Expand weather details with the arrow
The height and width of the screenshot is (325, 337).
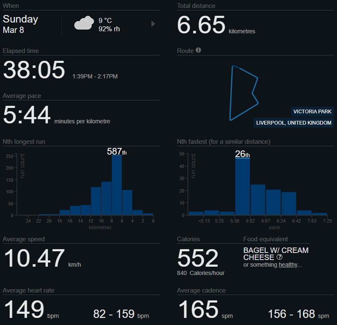point(153,24)
